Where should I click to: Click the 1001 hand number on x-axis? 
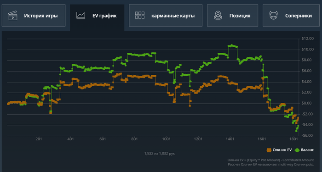[x=167, y=139]
